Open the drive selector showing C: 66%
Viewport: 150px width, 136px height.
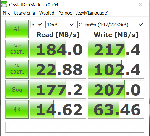[111, 24]
